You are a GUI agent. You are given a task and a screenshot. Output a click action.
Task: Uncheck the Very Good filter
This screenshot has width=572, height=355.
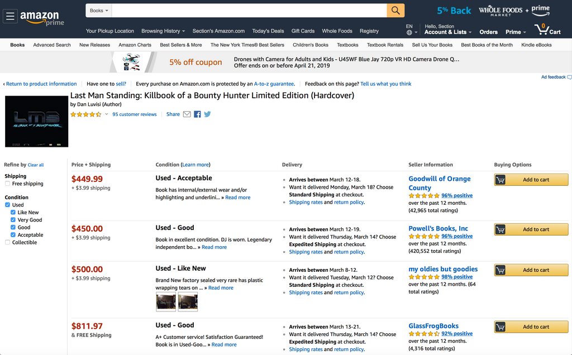13,220
